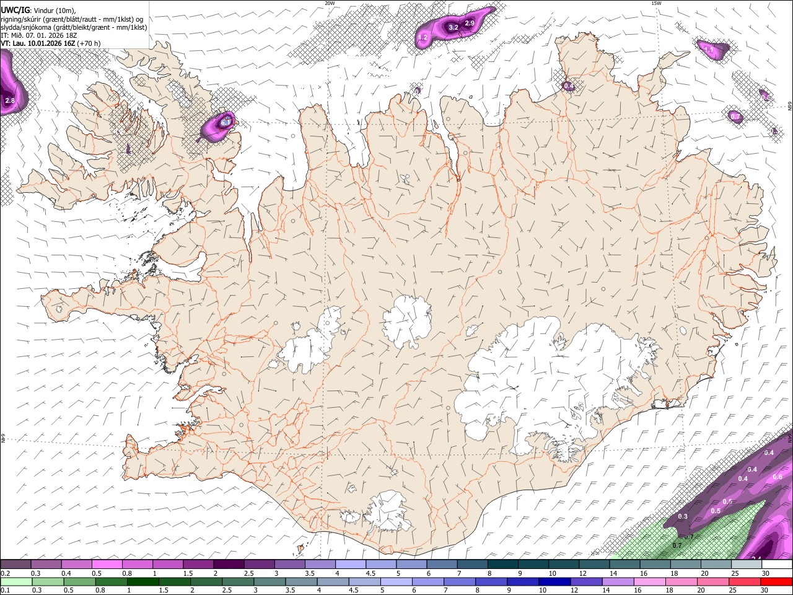Click the IT: Mið. 07. 01. 2026 18Z line
793x595 pixels.
click(38, 35)
